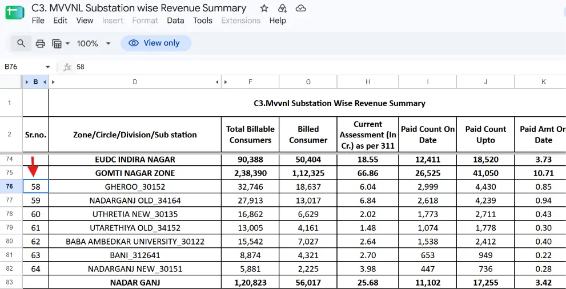Click the Format menu

pos(145,21)
